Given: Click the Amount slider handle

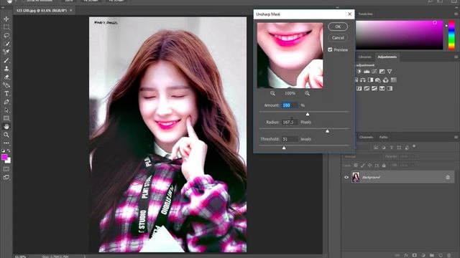Looking at the screenshot, I should pyautogui.click(x=308, y=114).
